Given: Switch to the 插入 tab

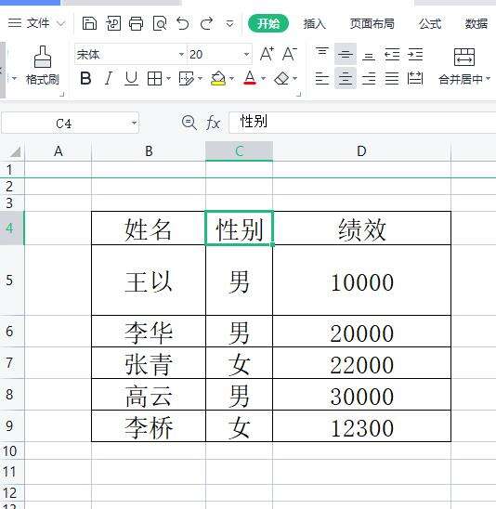Looking at the screenshot, I should pyautogui.click(x=314, y=24).
